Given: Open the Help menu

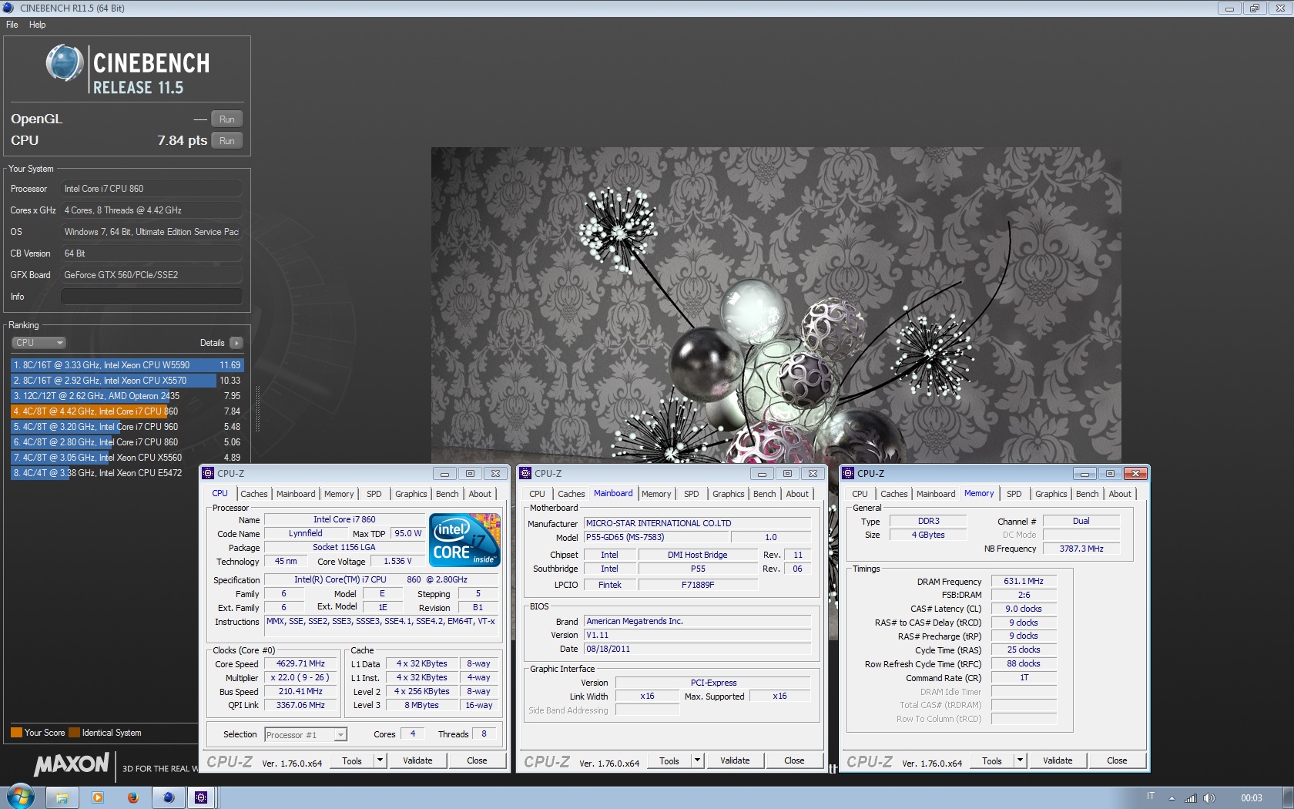Looking at the screenshot, I should (37, 25).
